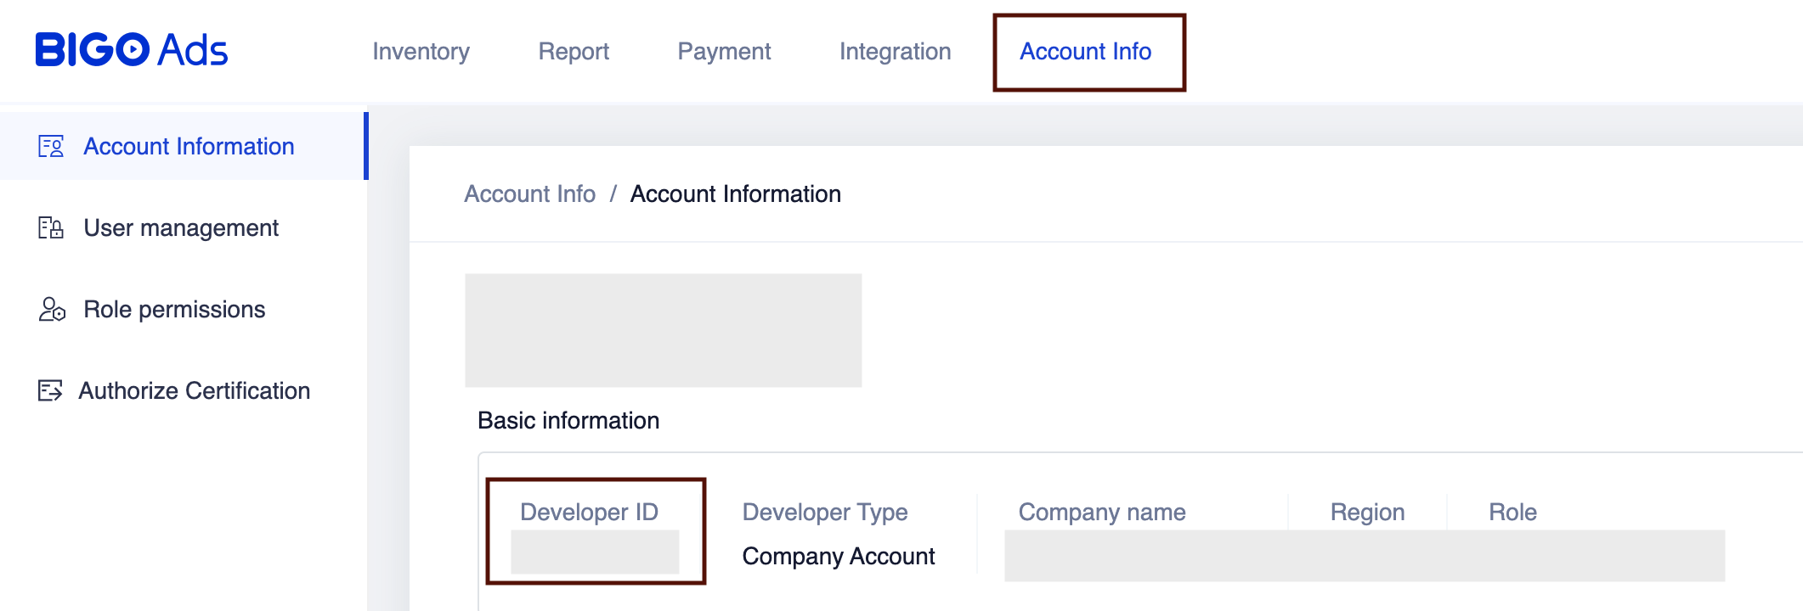Open the Inventory tab
1803x611 pixels.
[x=421, y=52]
